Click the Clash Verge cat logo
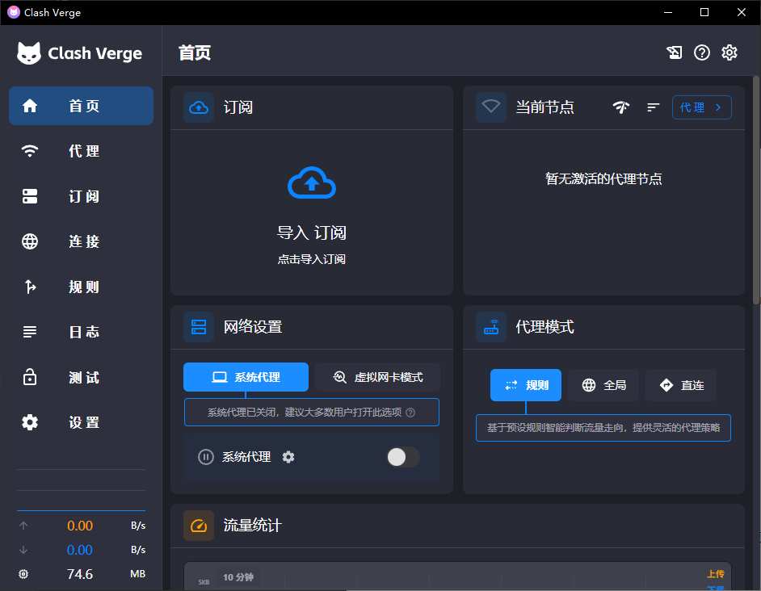 tap(28, 53)
